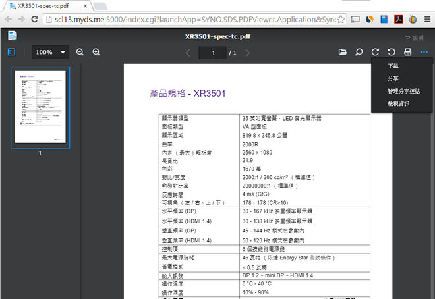
Task: Click the DP 1.2 + mini DP + HDMI 1.4 cell
Action: (277, 275)
